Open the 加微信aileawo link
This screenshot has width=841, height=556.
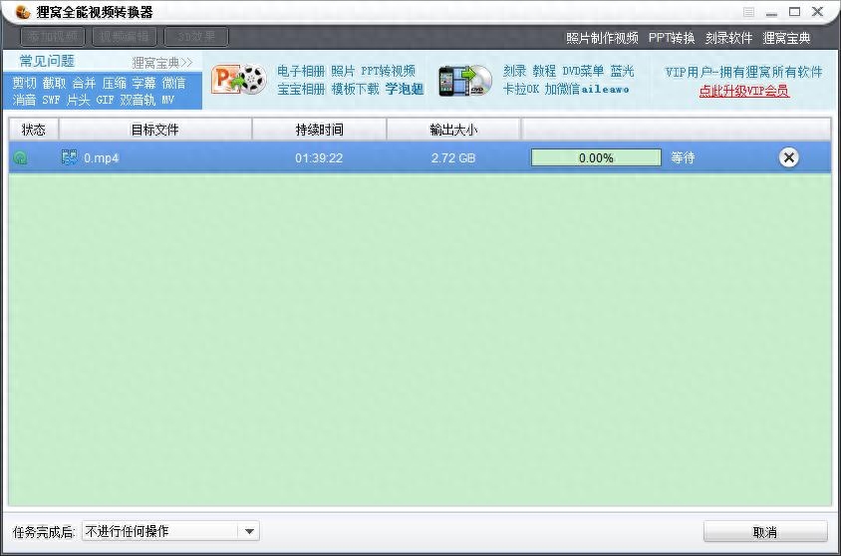tap(587, 89)
